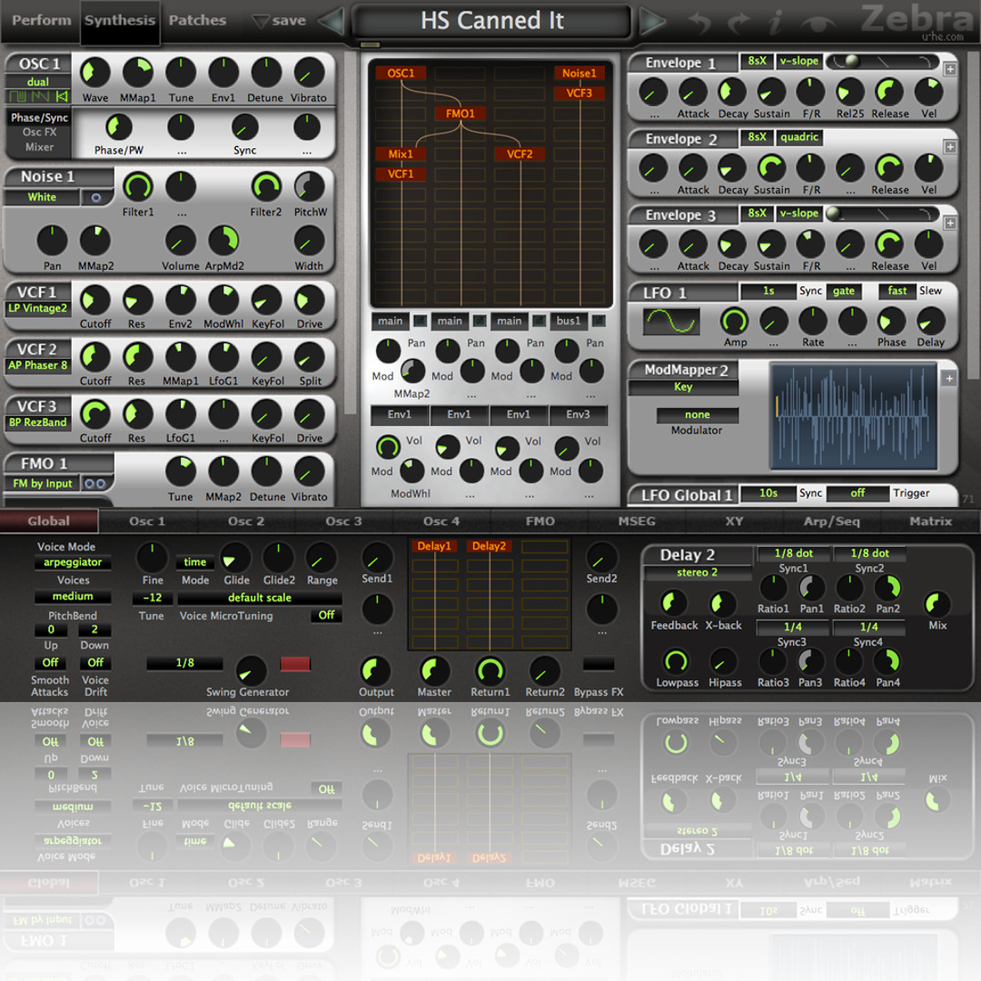Open the Delay 2 'stereo 2' mode dropdown

(x=697, y=572)
